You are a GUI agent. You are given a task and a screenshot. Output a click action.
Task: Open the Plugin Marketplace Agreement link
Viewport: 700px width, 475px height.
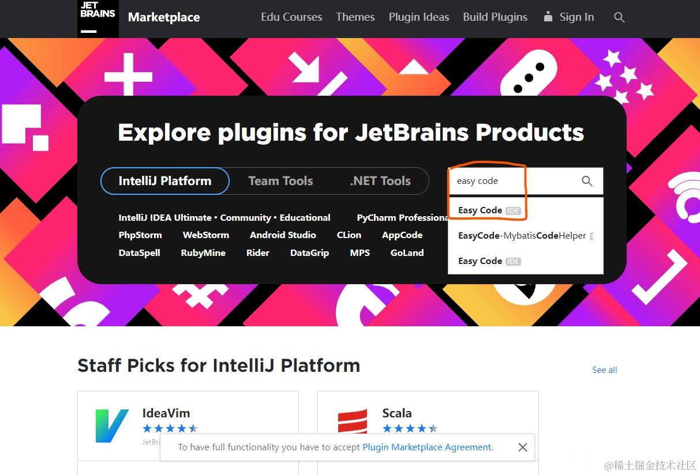pyautogui.click(x=427, y=447)
